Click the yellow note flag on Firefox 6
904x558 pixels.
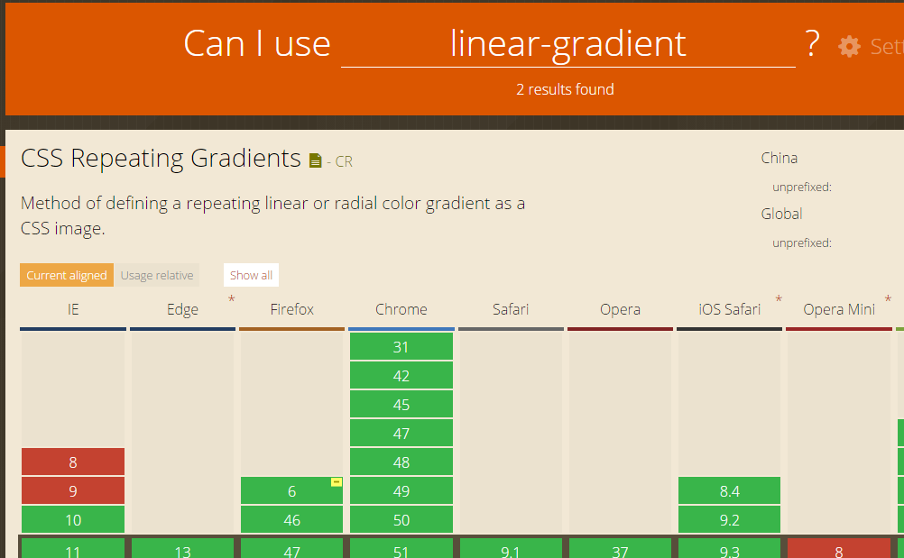pyautogui.click(x=337, y=482)
